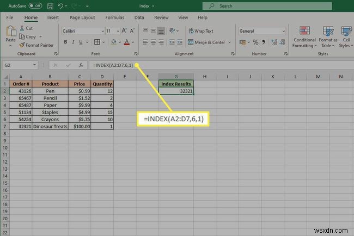354x236 pixels.
Task: Apply Comma Style
Action: click(x=264, y=42)
